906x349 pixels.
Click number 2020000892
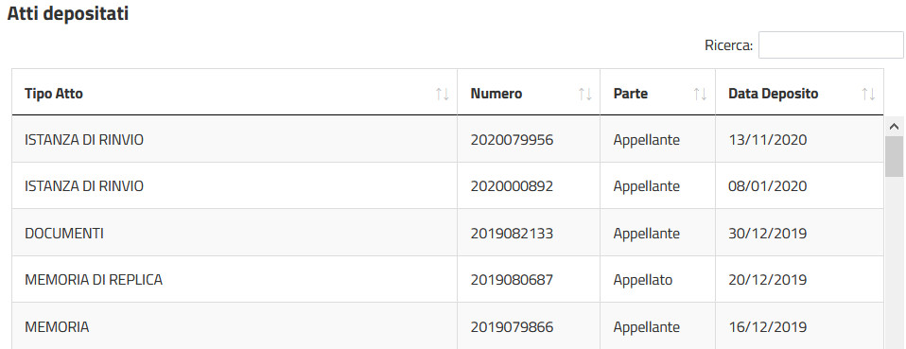[x=512, y=186]
